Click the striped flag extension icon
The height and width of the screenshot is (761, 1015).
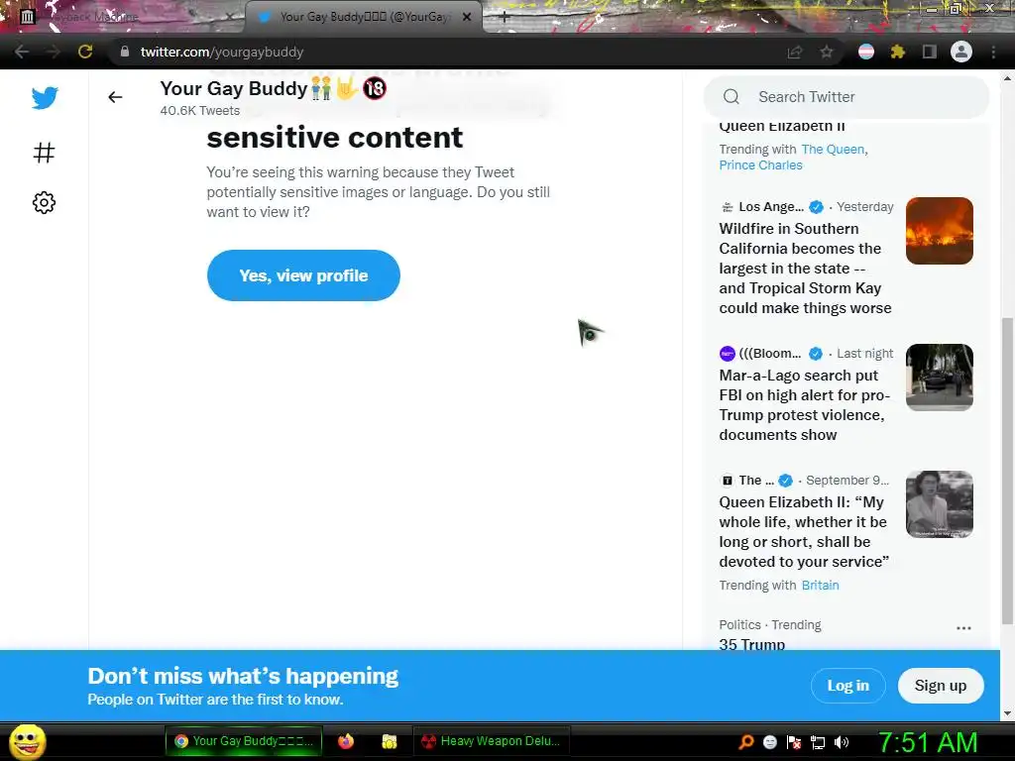point(866,52)
